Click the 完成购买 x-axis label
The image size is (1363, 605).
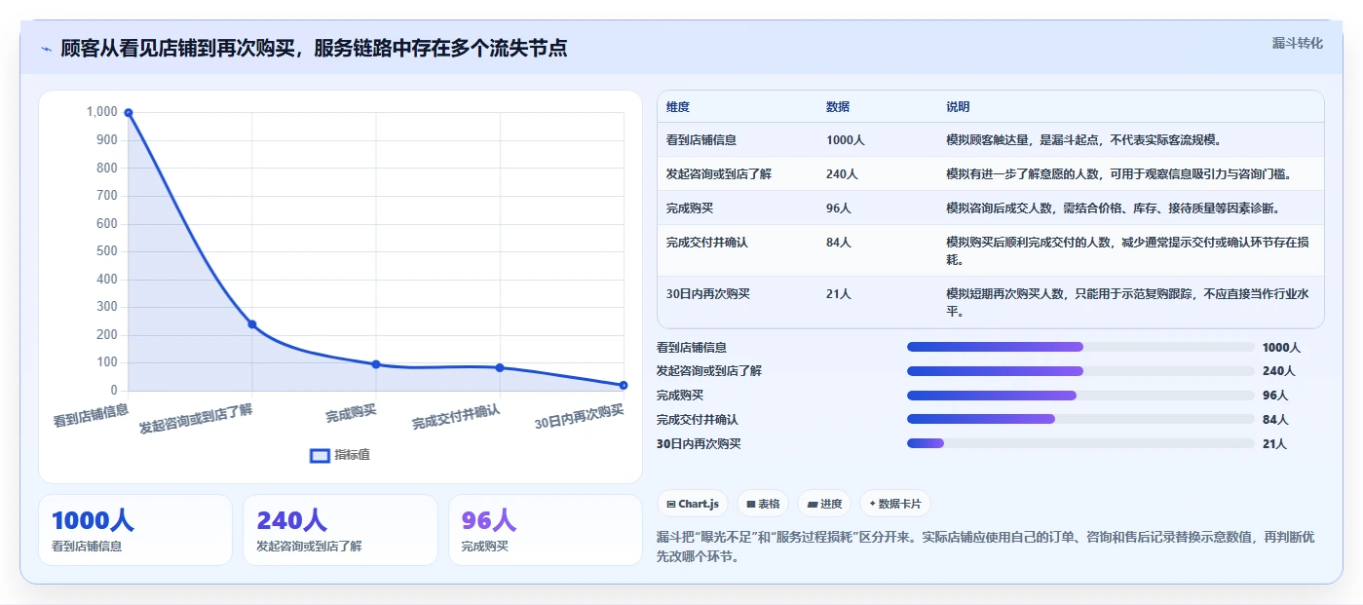coord(351,413)
